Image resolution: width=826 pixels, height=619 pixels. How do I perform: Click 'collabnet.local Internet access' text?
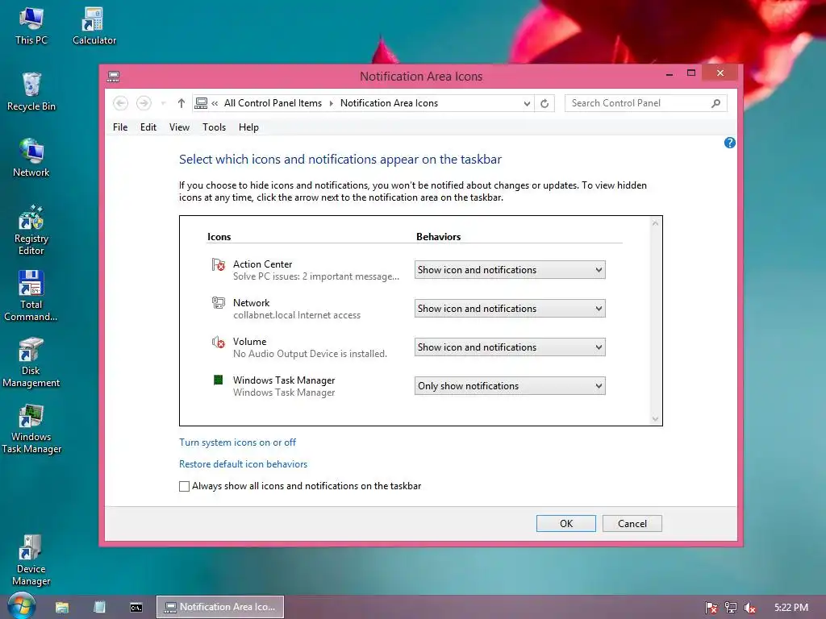[x=297, y=315]
